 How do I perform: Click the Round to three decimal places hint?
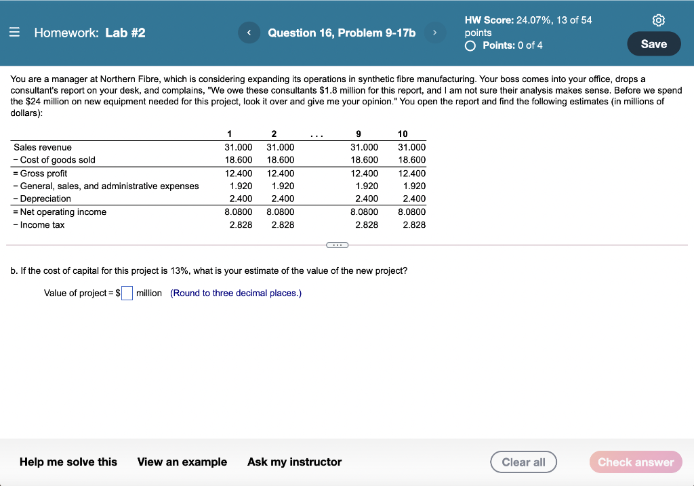pyautogui.click(x=235, y=293)
